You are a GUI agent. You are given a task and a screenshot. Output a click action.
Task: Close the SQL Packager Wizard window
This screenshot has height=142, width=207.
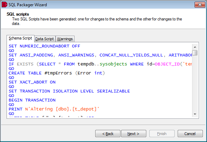point(198,5)
